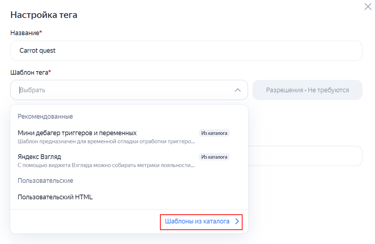The image size is (375, 244).
Task: Click the Пользовательские section header
Action: tap(45, 181)
